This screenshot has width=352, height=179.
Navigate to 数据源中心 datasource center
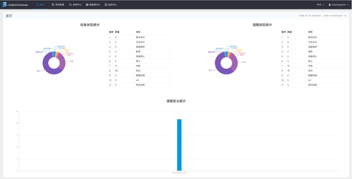[x=93, y=5]
